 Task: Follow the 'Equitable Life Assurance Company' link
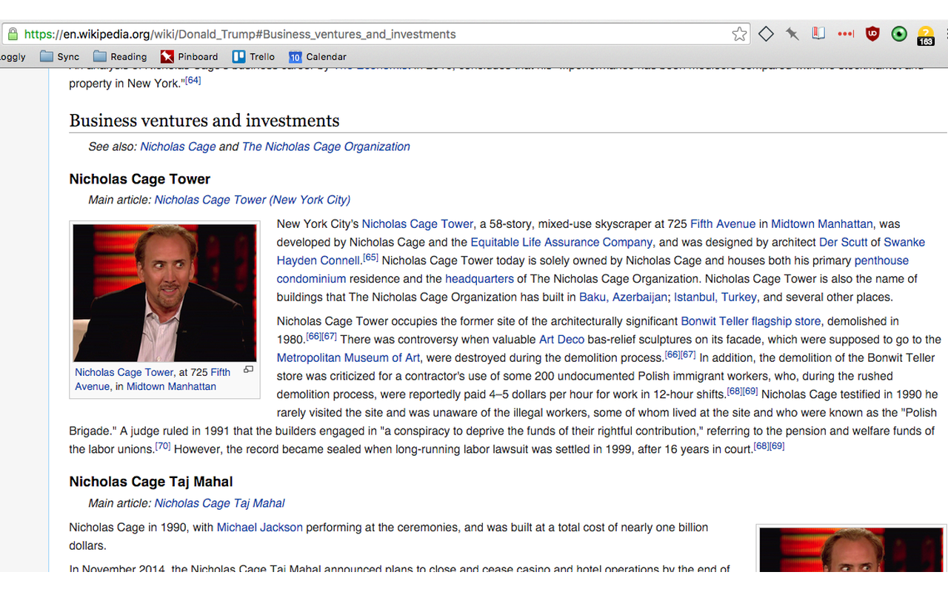tap(561, 242)
